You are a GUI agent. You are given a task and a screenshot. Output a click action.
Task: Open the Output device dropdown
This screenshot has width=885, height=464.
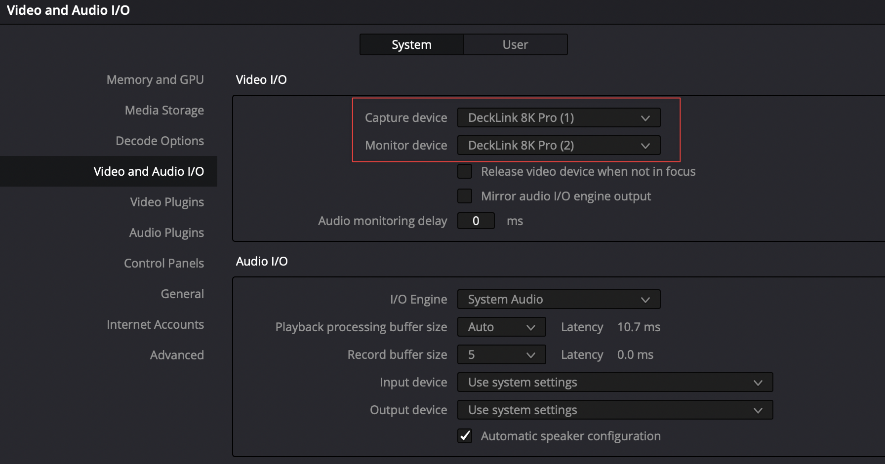pos(615,410)
